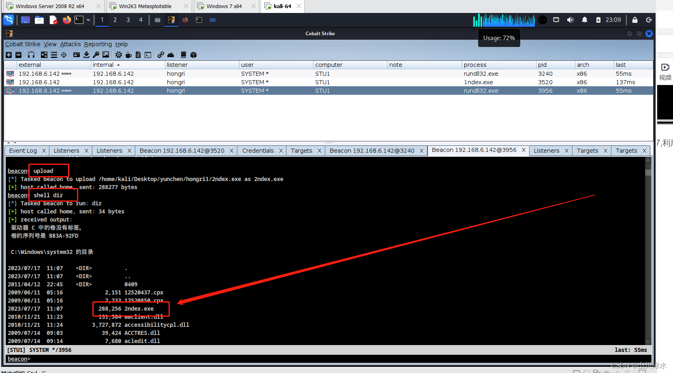Click the network connection icon in the panel

pyautogui.click(x=556, y=20)
